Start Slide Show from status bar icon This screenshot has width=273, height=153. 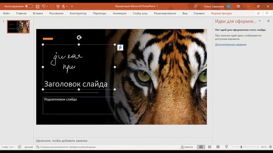point(227,147)
